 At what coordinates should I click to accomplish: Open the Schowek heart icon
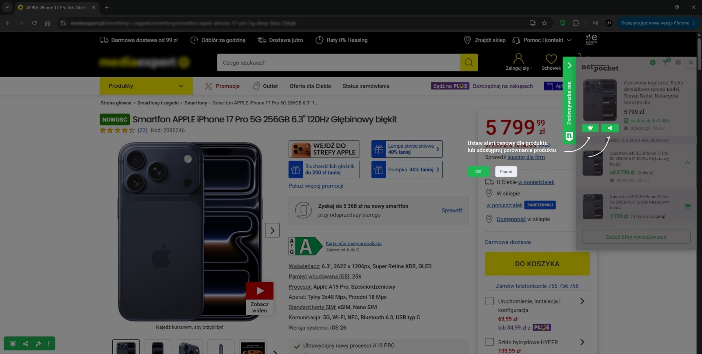551,60
